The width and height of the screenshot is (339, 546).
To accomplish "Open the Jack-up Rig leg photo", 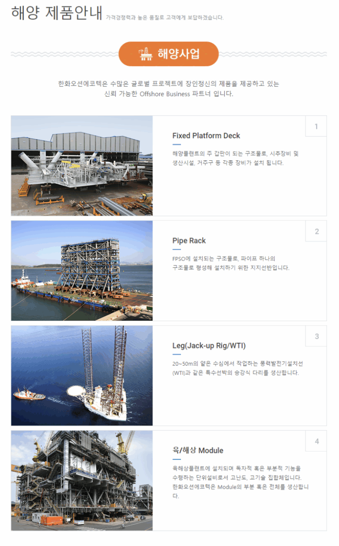I will (82, 375).
